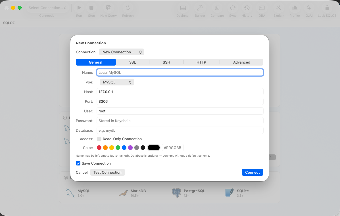
Task: Select the SQLOZ window tab
Action: (x=9, y=23)
